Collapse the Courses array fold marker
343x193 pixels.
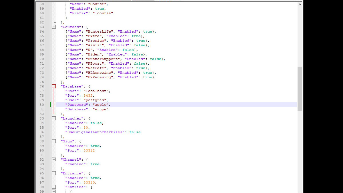click(x=54, y=27)
